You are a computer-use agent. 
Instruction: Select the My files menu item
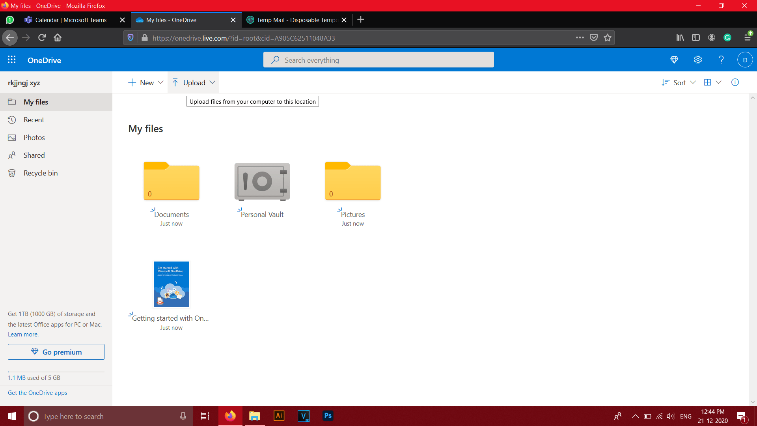pyautogui.click(x=36, y=101)
